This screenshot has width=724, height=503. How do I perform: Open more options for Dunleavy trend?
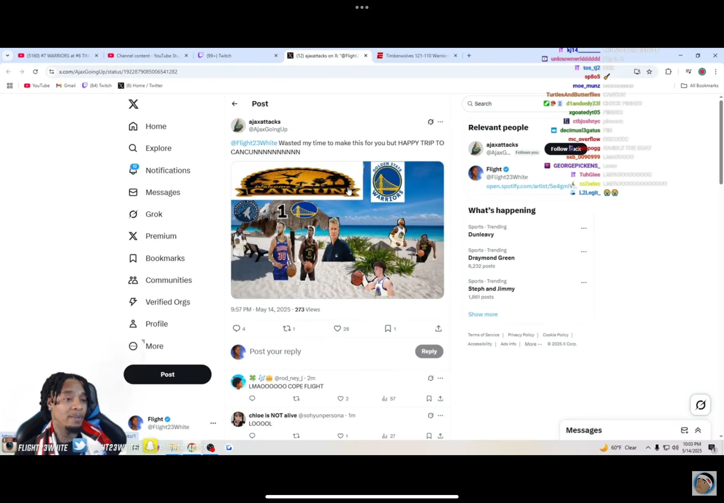pyautogui.click(x=584, y=228)
